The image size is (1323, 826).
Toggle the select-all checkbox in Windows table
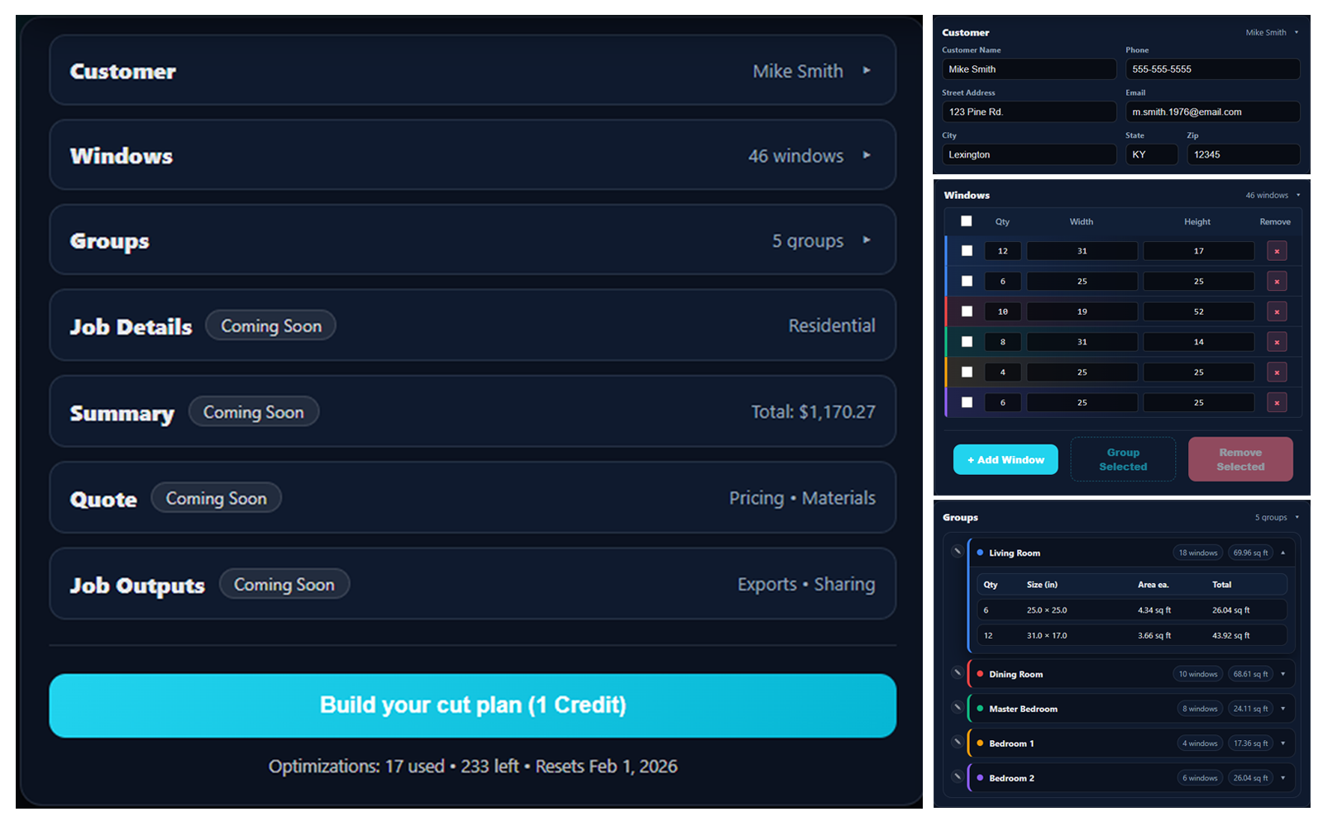(x=966, y=221)
